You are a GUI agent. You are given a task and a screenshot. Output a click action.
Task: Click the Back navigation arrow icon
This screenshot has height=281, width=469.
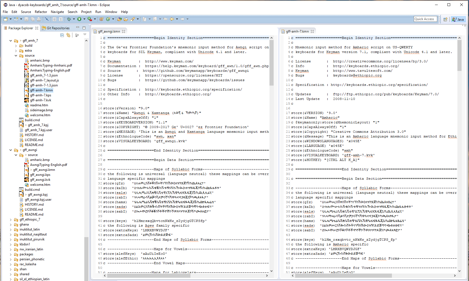(172, 19)
